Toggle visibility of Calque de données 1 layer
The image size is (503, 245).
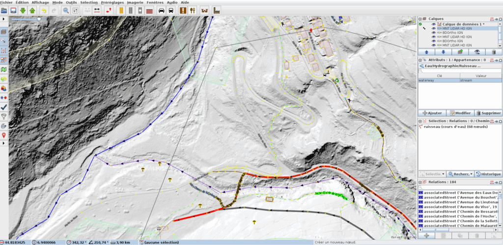pos(434,24)
